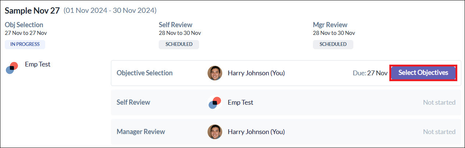Click the Select Objectives button
This screenshot has width=465, height=148.
[423, 73]
